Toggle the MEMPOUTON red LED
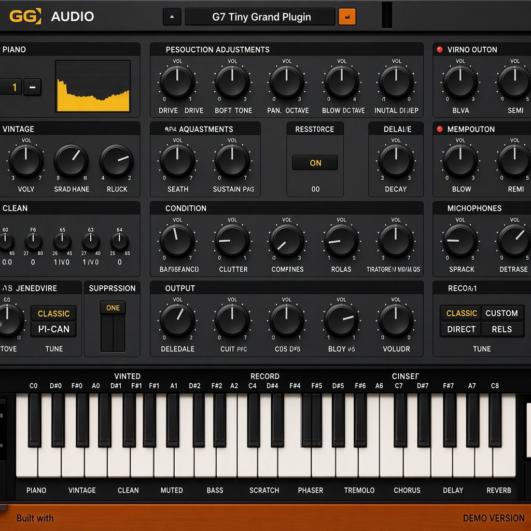This screenshot has width=531, height=531. 440,129
